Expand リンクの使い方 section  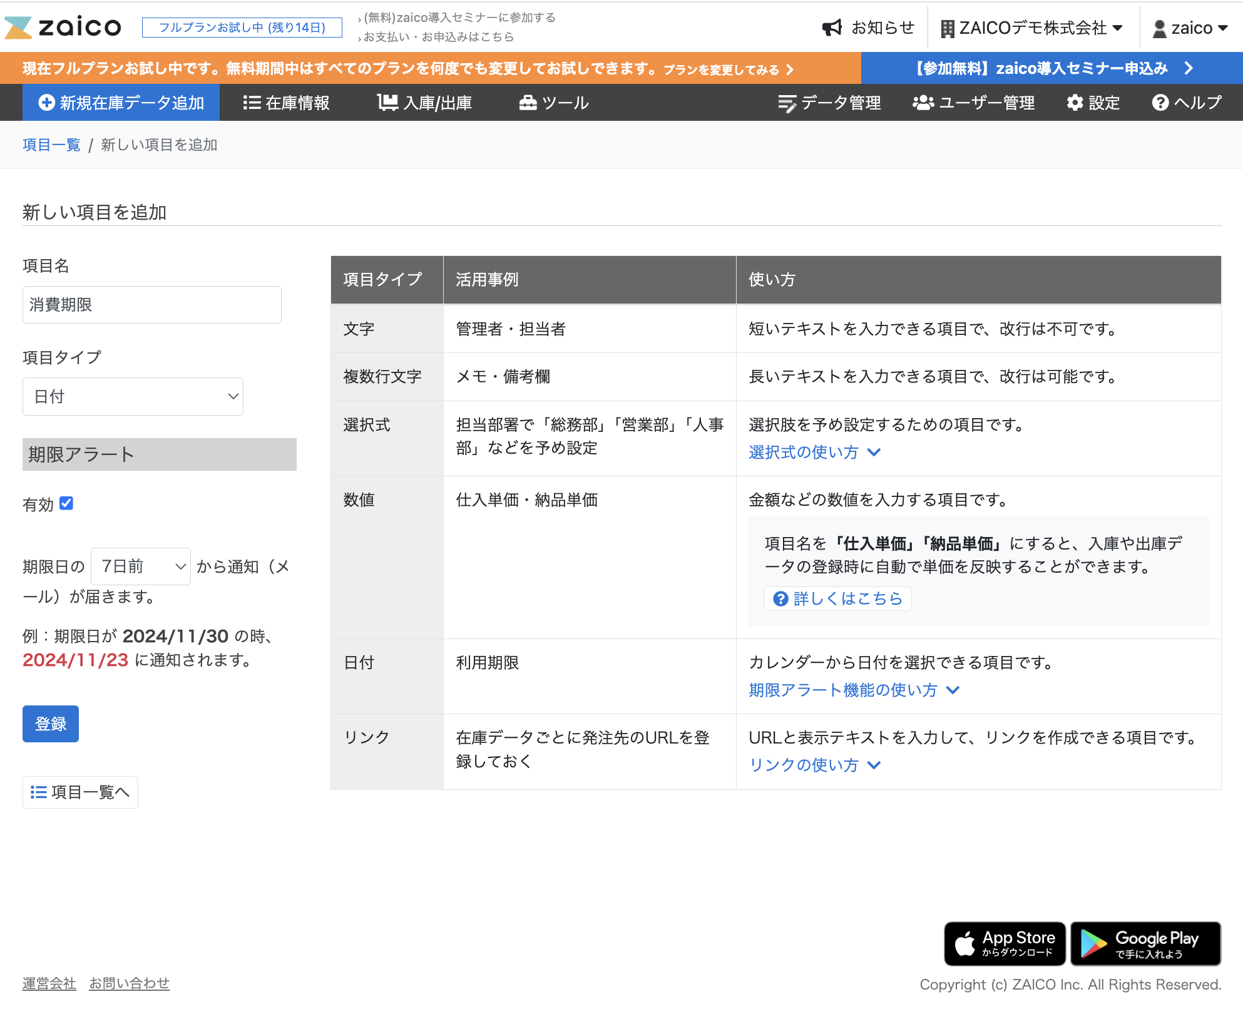[815, 765]
